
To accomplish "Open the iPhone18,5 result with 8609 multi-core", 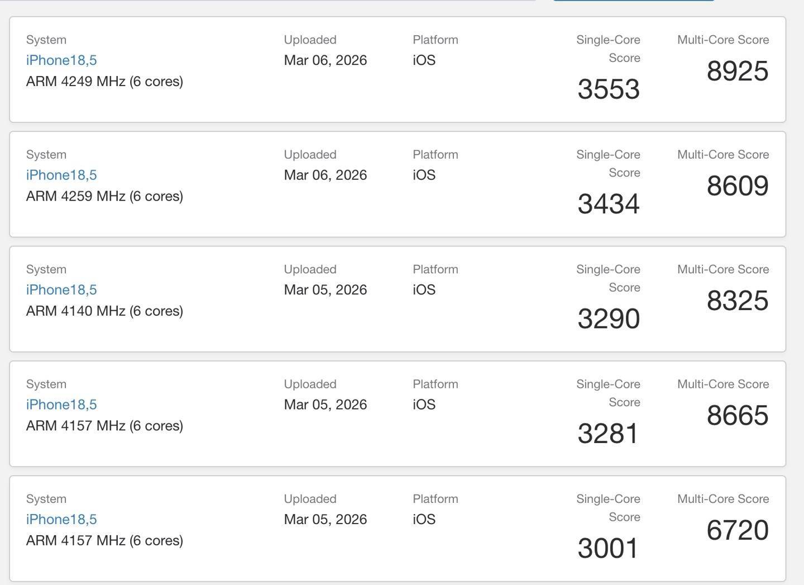I will coord(61,175).
